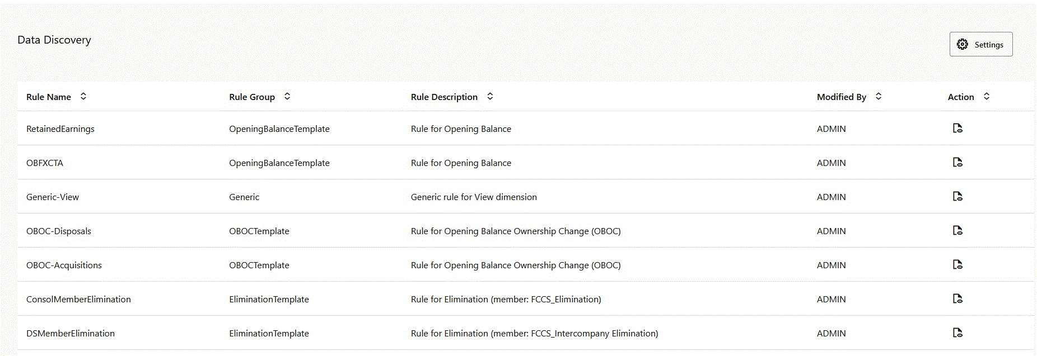Select the DSMemberElimination rule name
Viewport: 1037px width, 356px height.
(71, 333)
